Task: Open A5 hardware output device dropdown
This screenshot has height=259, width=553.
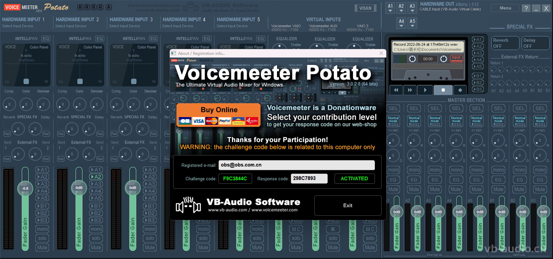Action: (x=412, y=23)
